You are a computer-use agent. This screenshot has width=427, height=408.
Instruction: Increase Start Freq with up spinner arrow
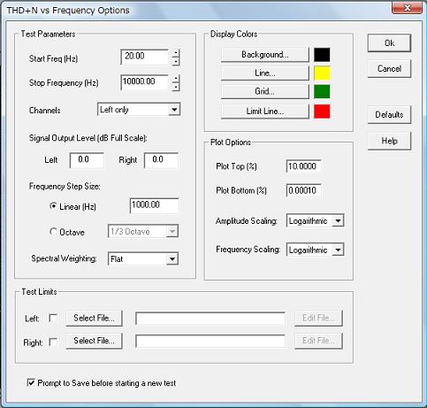click(x=176, y=53)
